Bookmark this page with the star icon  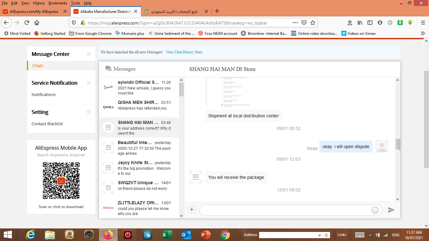313,23
